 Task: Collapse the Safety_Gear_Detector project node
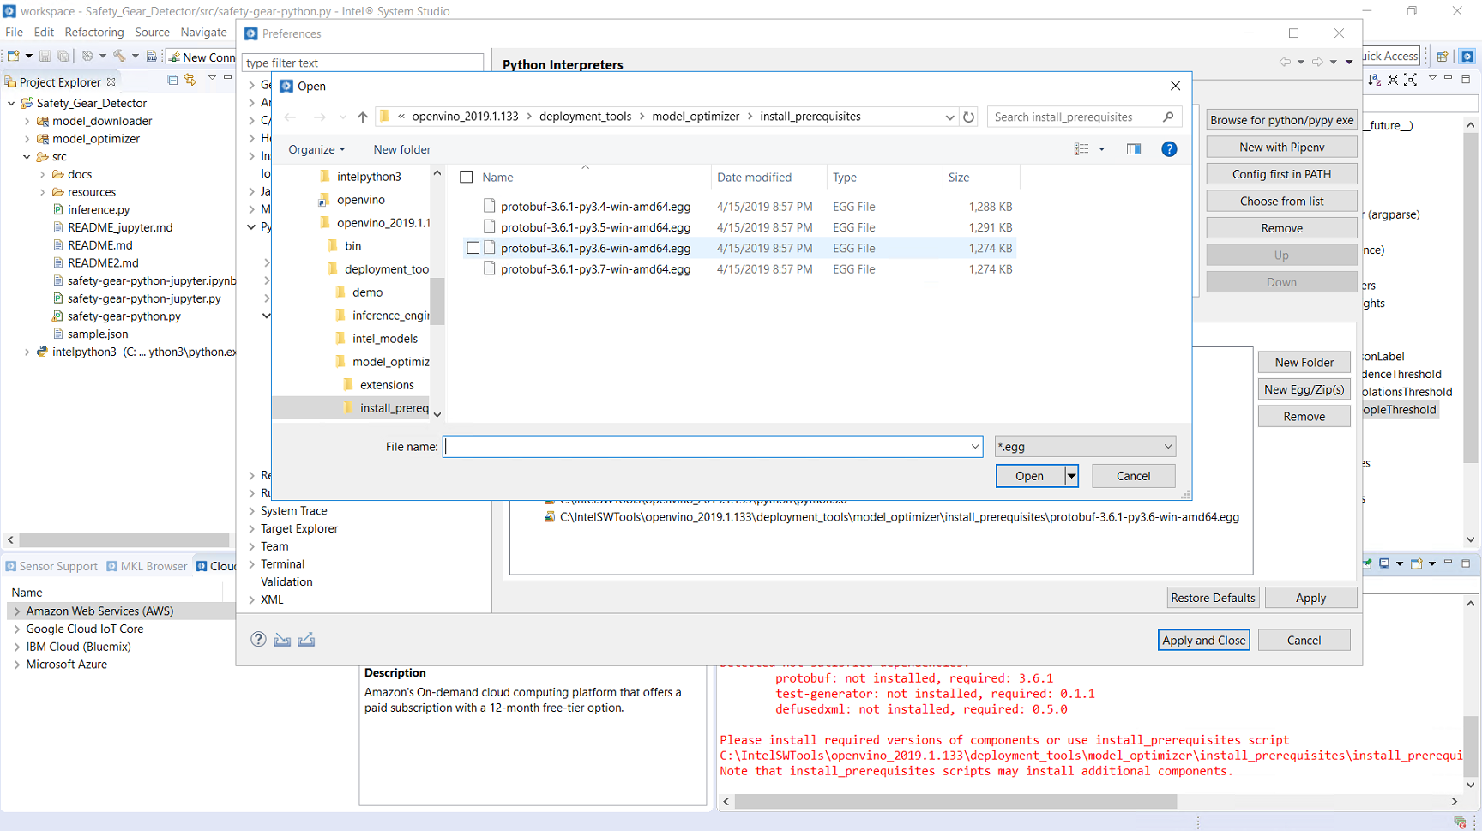click(x=11, y=103)
